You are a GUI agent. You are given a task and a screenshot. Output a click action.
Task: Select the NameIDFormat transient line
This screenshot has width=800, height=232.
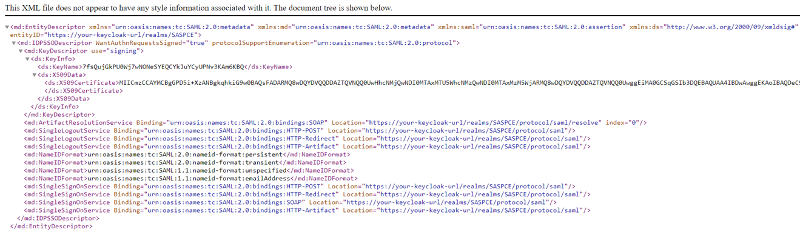tap(185, 162)
